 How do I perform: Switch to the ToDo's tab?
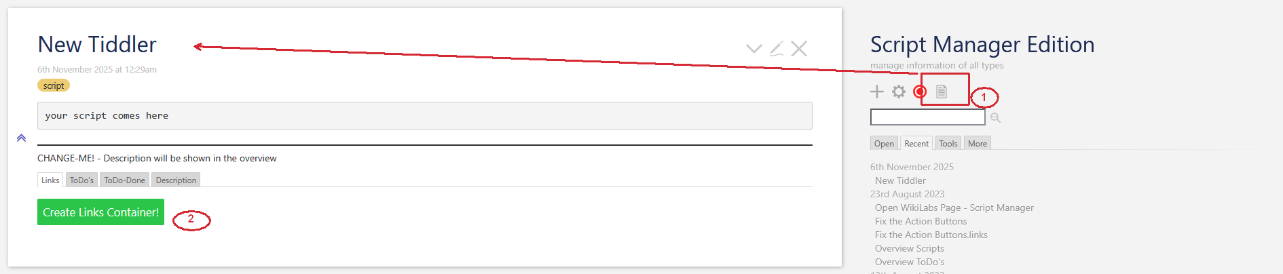point(81,180)
